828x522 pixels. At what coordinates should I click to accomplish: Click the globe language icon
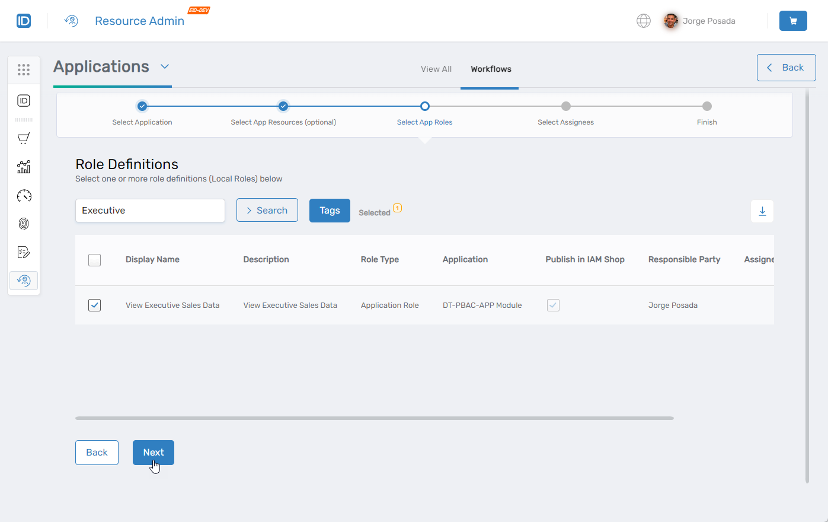(x=643, y=21)
